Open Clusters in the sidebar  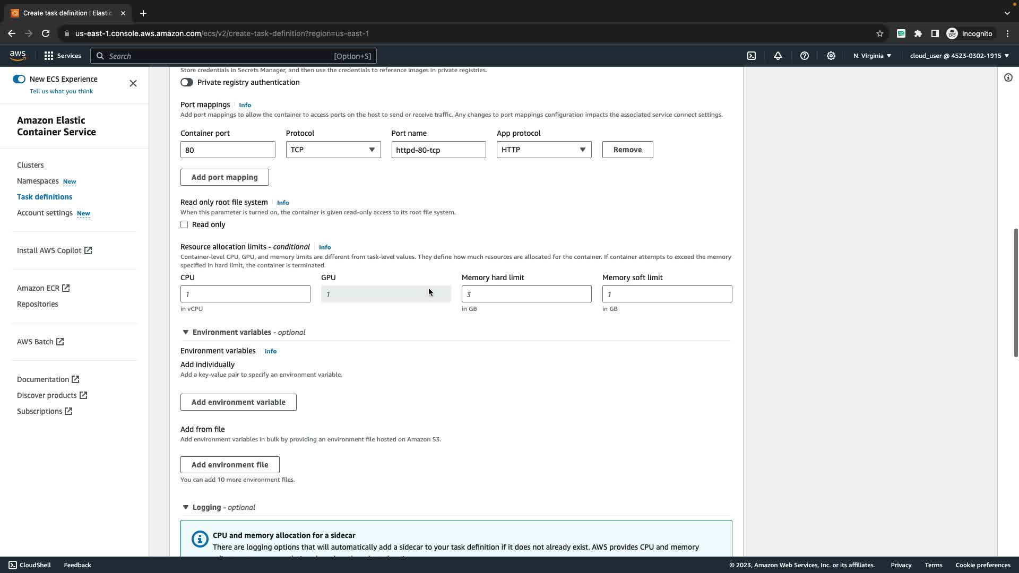[30, 165]
